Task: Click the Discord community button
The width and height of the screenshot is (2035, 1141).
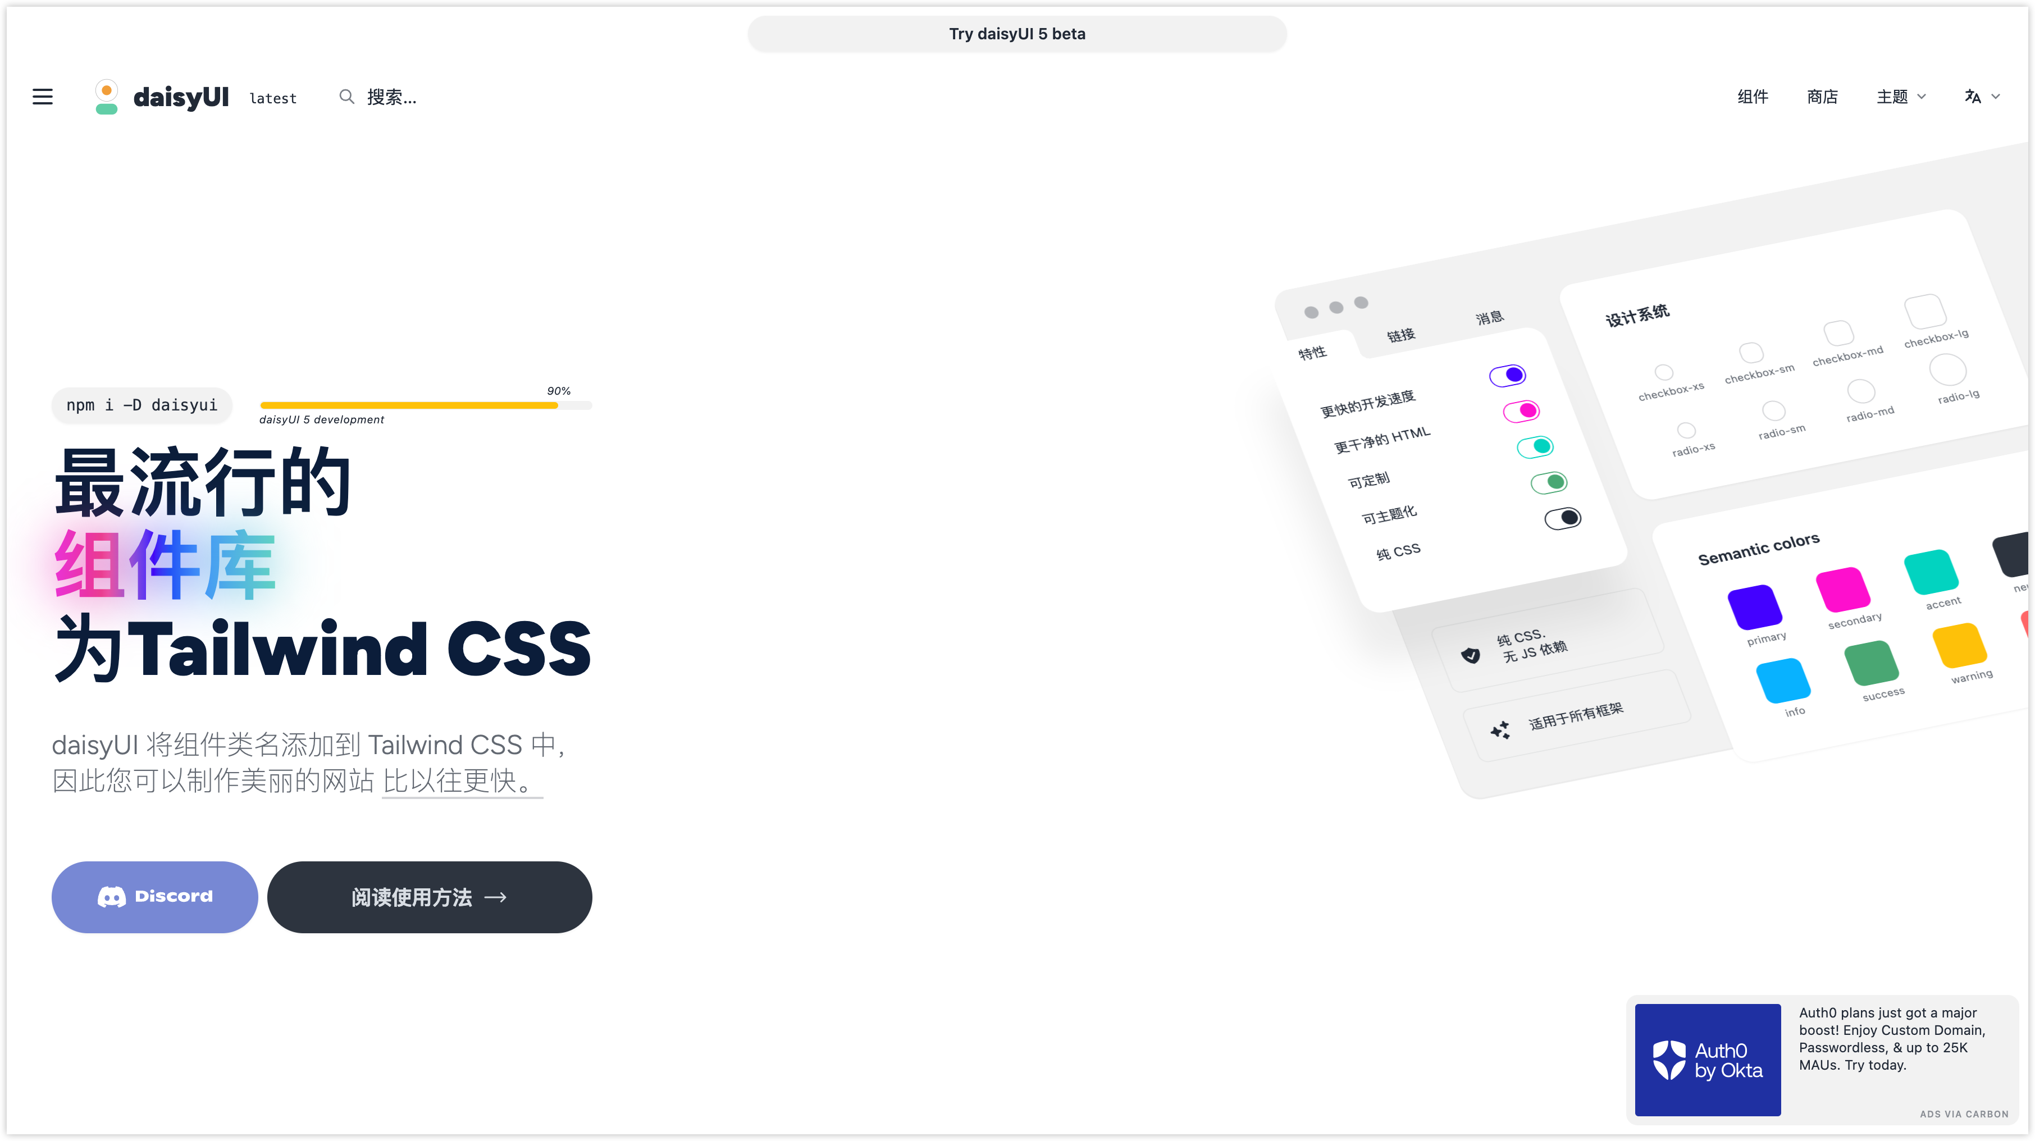Action: 154,895
